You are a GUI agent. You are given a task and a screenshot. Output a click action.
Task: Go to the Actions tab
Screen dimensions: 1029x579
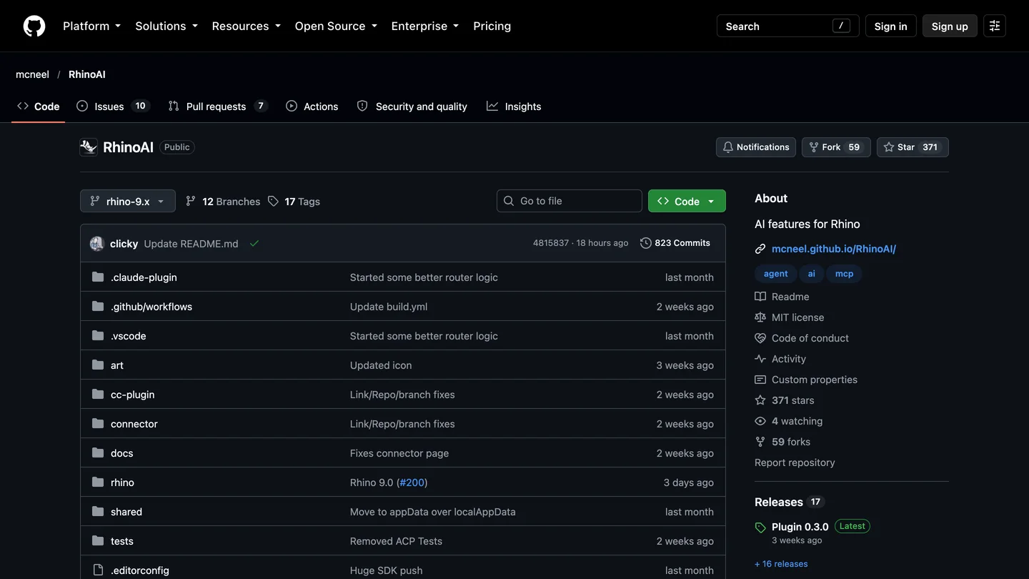click(x=312, y=107)
